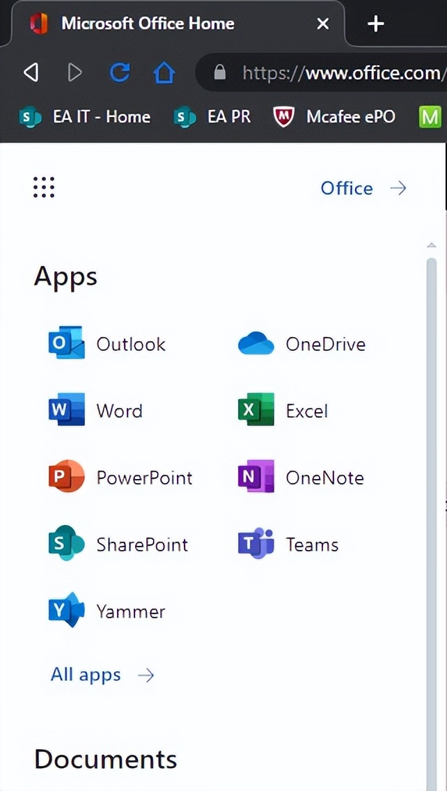
Task: Open the Outlook app icon
Action: [66, 343]
